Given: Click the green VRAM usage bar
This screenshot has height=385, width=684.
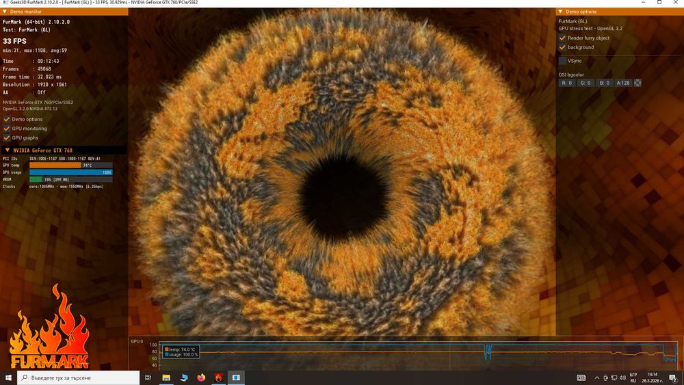Looking at the screenshot, I should tap(36, 179).
